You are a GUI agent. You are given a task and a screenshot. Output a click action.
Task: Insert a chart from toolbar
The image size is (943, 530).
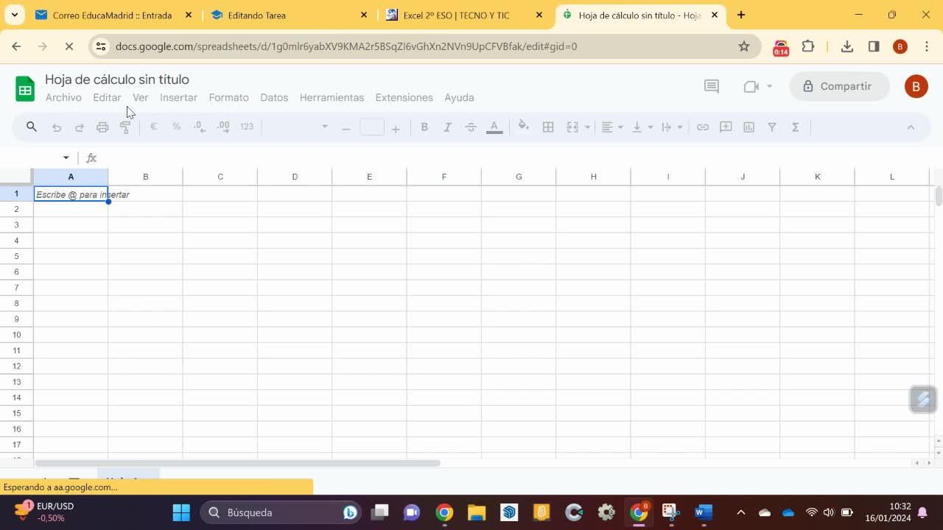click(x=749, y=127)
